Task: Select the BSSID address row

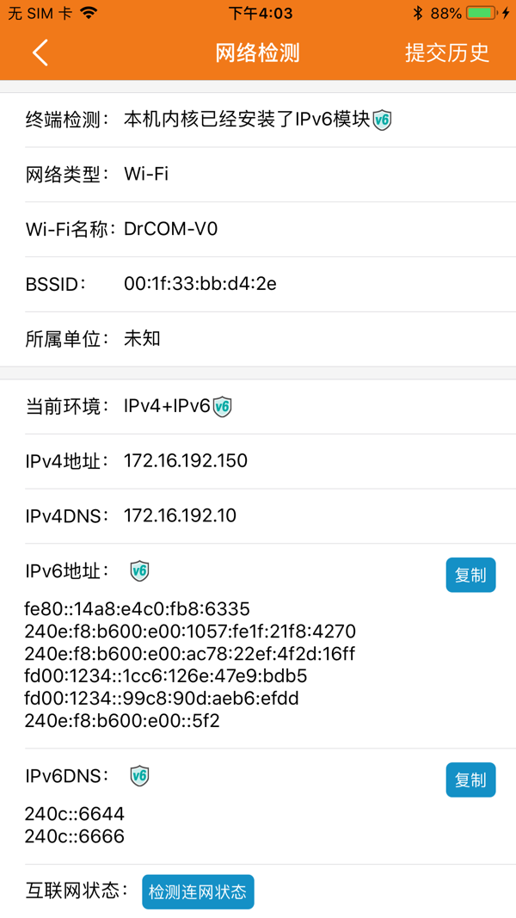Action: click(257, 284)
